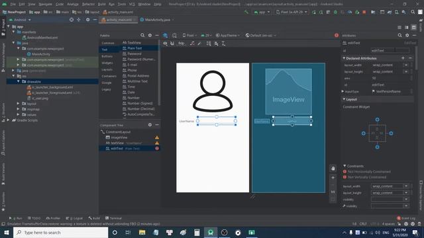Open Windows Start menu button
Viewport: 424px width, 238px height.
[x=7, y=232]
